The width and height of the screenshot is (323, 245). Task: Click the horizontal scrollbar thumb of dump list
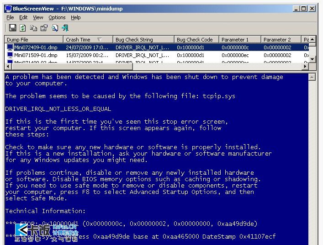72,67
